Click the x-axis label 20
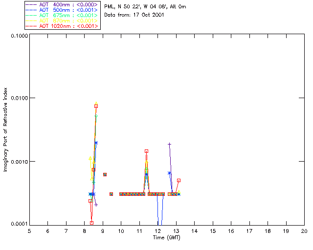Image resolution: width=313 pixels, height=250 pixels. pyautogui.click(x=304, y=231)
